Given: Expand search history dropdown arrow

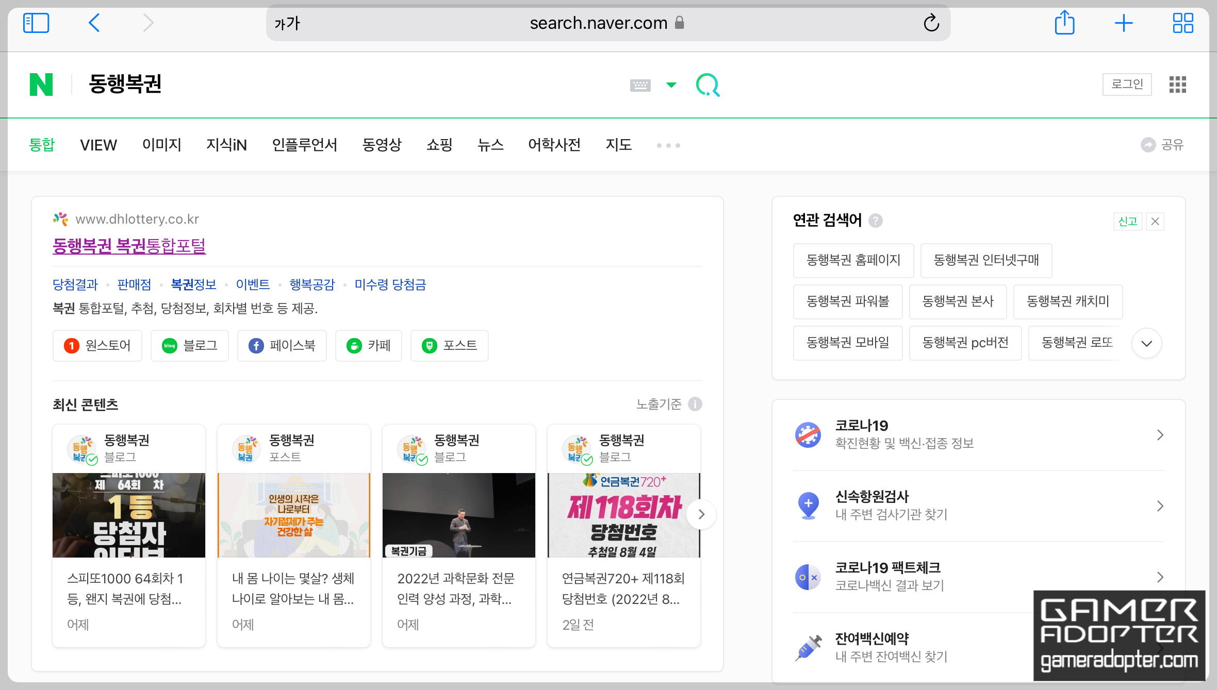Looking at the screenshot, I should (671, 85).
